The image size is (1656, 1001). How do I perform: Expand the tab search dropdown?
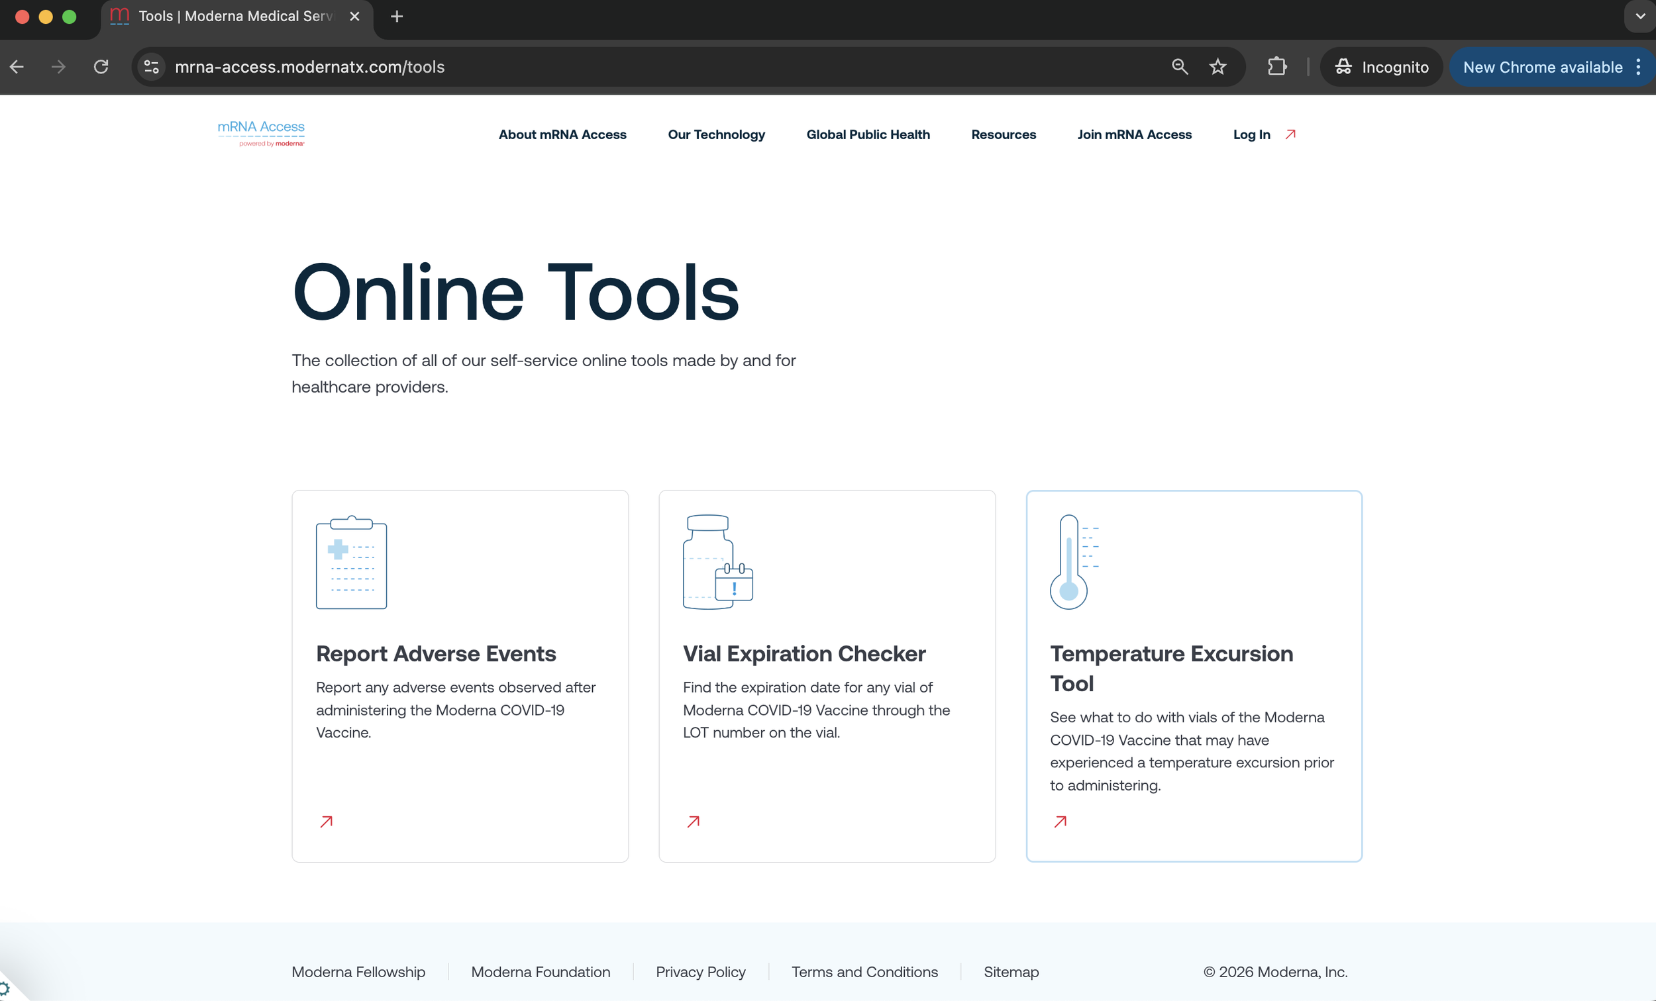(1640, 16)
